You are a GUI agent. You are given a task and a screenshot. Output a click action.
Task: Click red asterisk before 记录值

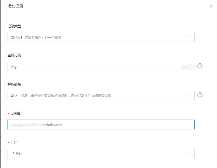pyautogui.click(x=8, y=113)
